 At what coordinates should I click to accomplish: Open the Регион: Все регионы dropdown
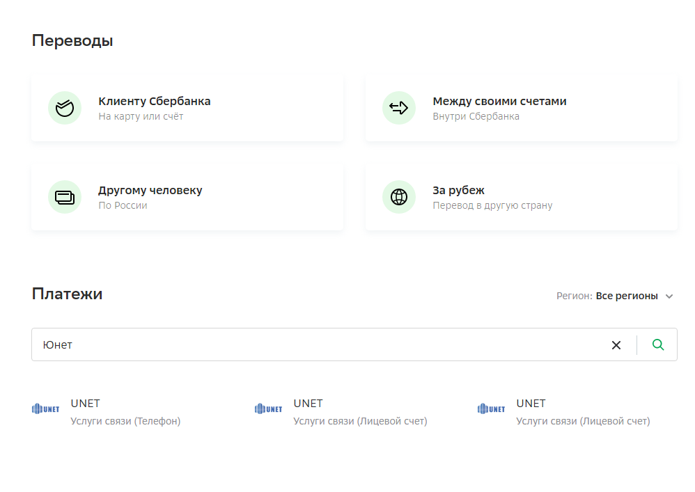click(x=615, y=296)
